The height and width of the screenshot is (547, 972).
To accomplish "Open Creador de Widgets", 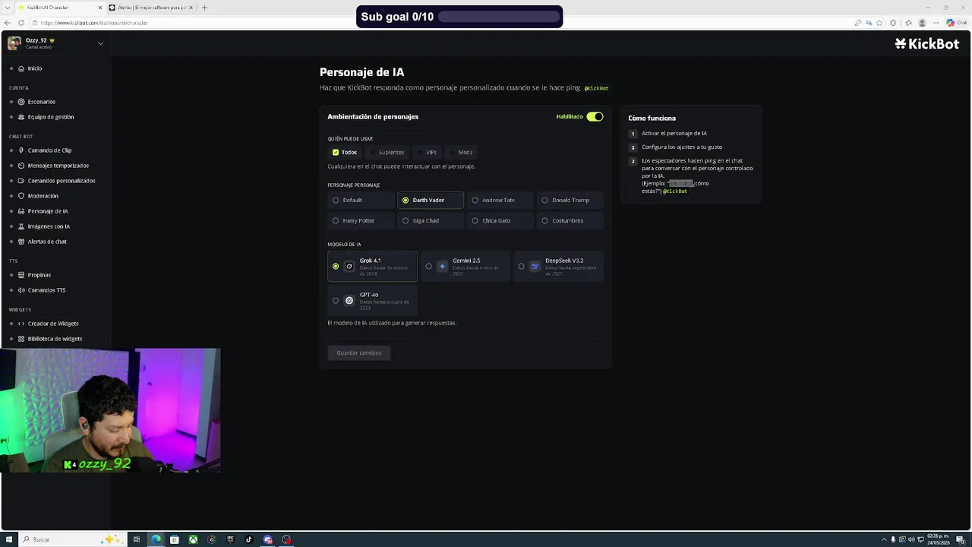I will tap(52, 324).
